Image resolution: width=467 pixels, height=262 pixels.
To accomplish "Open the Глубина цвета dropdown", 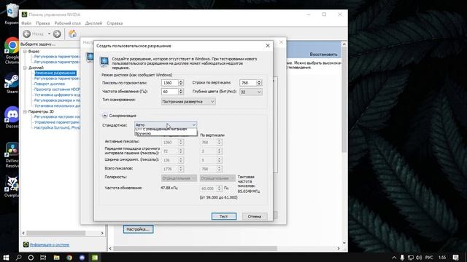I will [x=251, y=92].
